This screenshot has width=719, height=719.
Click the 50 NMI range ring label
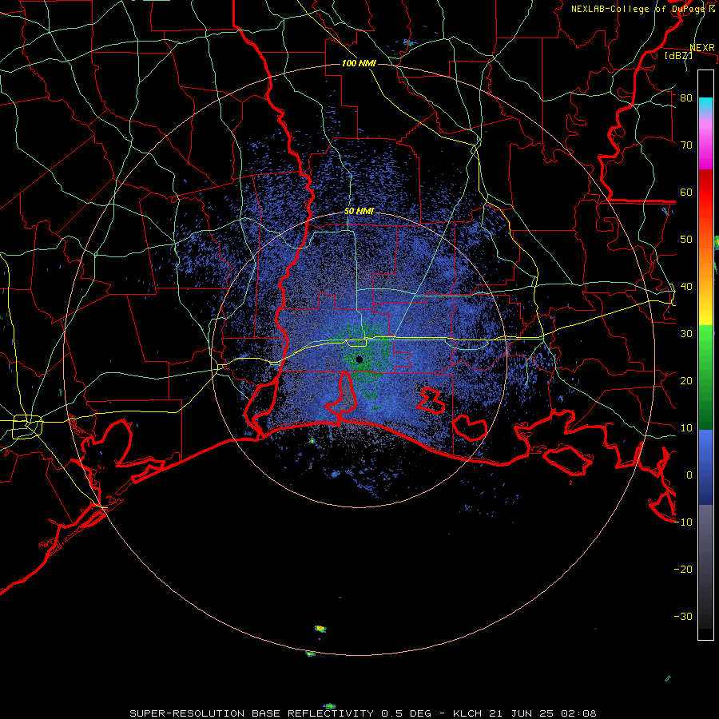(359, 212)
